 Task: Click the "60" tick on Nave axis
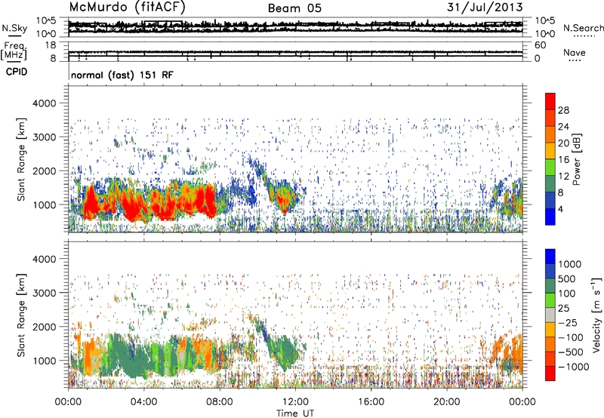(540, 45)
